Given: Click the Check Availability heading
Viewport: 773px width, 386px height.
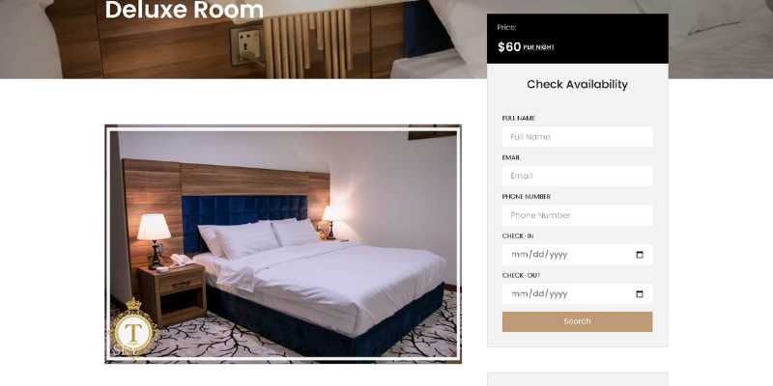Looking at the screenshot, I should pos(577,84).
